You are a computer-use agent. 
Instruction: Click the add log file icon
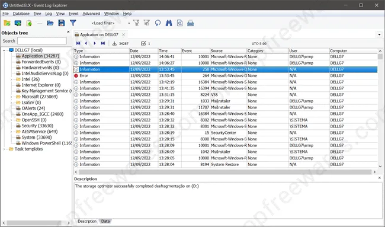29,23
